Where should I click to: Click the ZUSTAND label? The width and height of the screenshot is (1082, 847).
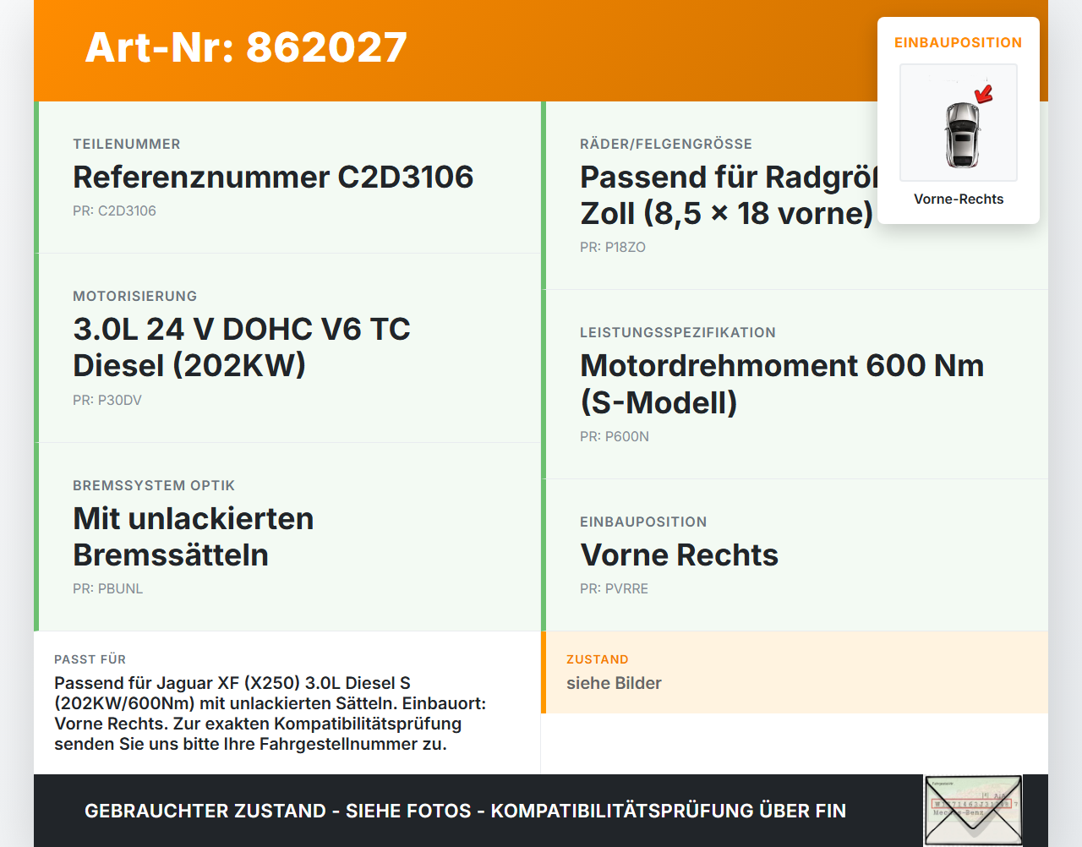tap(598, 659)
